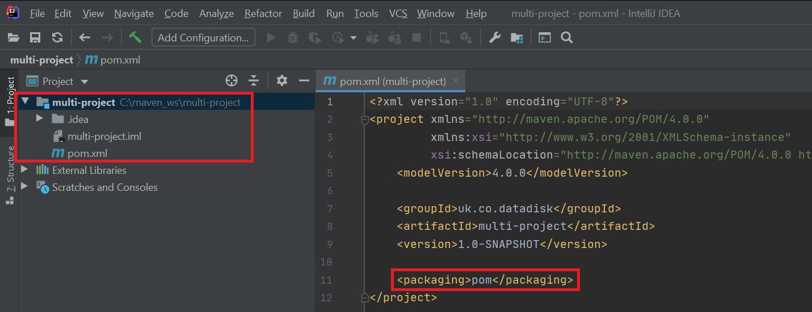Click the Synchronize refresh icon
The image size is (812, 312).
57,37
